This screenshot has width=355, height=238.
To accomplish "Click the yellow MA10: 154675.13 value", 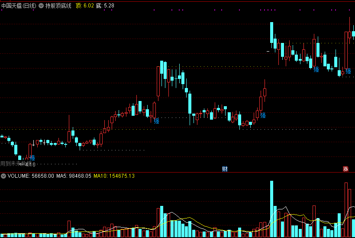I will tap(114, 176).
